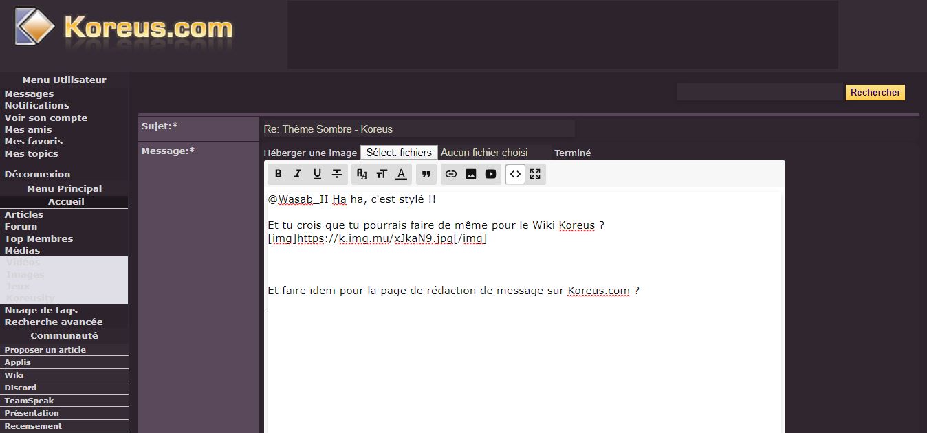Image resolution: width=927 pixels, height=433 pixels.
Task: Open the text color picker
Action: click(x=402, y=174)
